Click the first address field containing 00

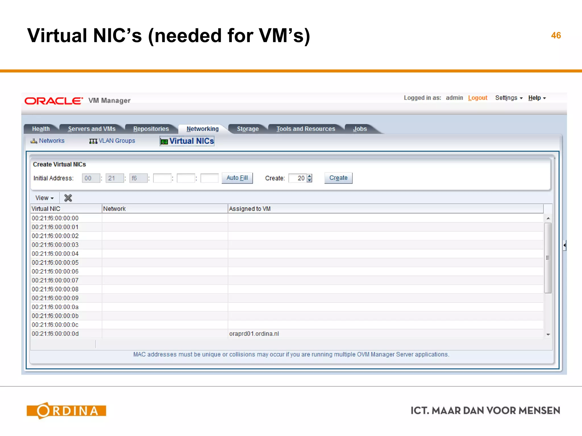pyautogui.click(x=91, y=178)
